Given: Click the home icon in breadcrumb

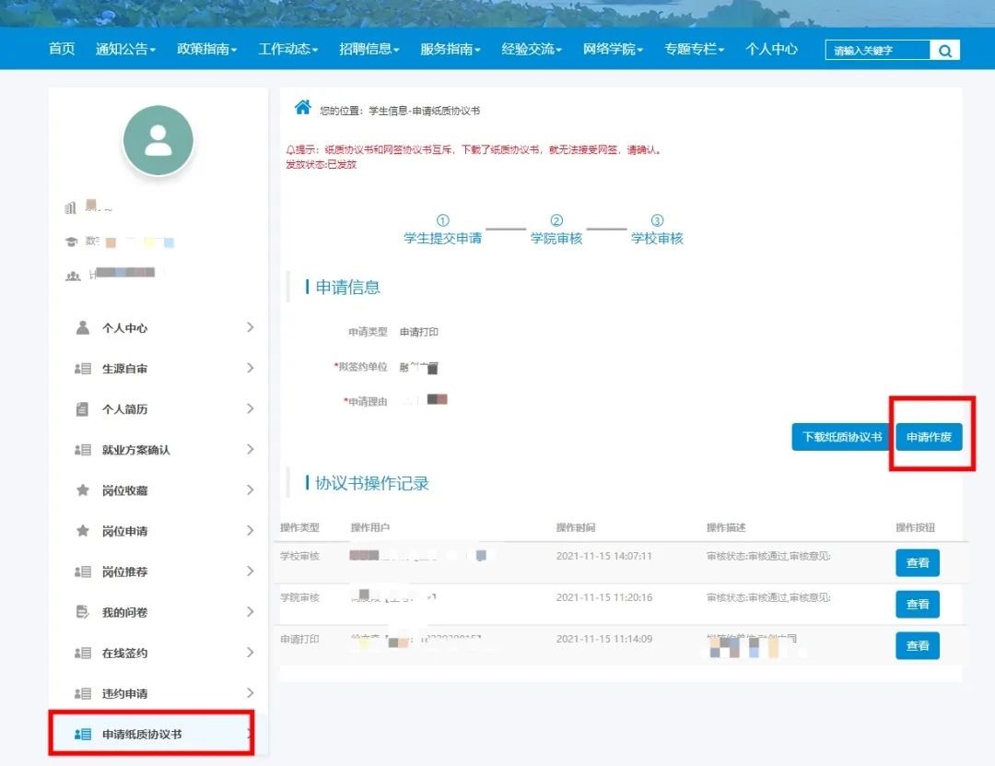Looking at the screenshot, I should click(x=302, y=108).
